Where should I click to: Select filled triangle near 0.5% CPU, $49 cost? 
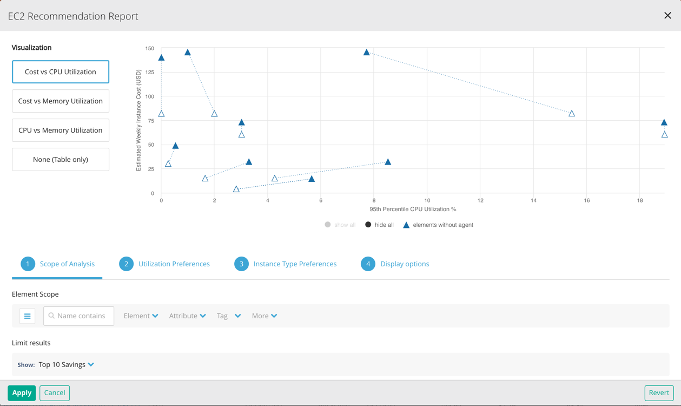click(175, 146)
